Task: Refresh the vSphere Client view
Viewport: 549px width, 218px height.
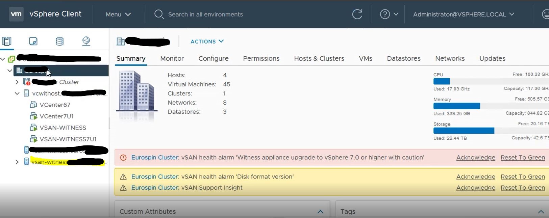Action: pos(357,14)
